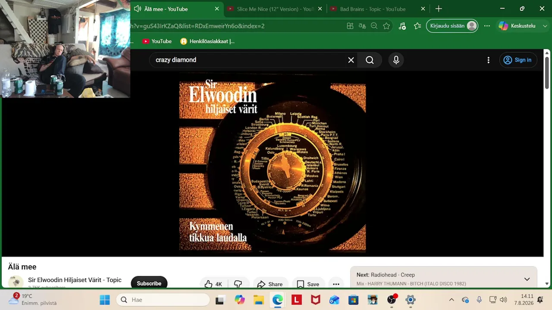Click the video title "Älä mee"
The image size is (552, 310).
click(x=22, y=267)
